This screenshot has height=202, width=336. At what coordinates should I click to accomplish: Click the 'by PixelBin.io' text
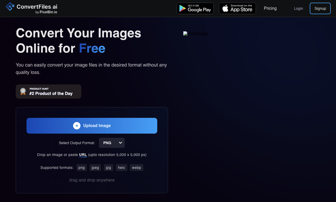46,12
